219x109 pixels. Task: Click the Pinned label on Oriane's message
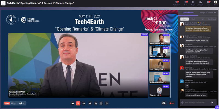(x=201, y=23)
